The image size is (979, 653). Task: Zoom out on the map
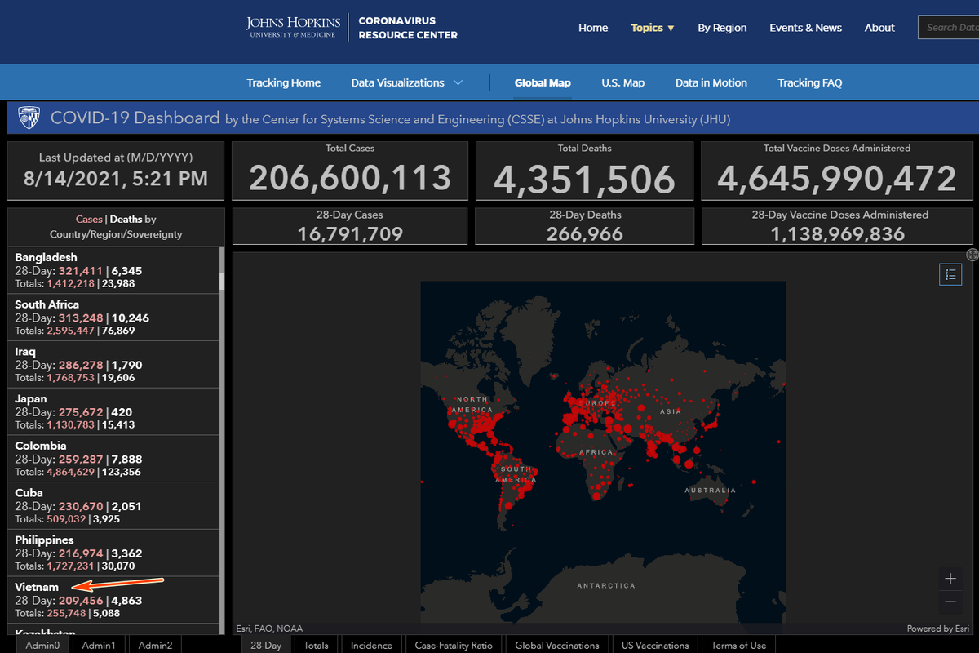coord(950,602)
